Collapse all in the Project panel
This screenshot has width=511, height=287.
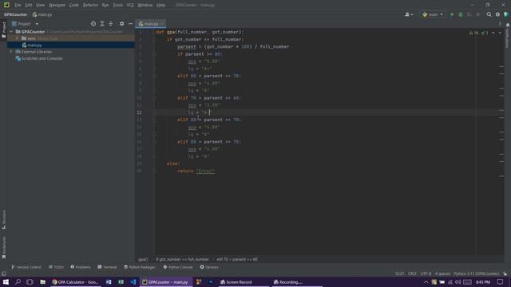(x=111, y=24)
